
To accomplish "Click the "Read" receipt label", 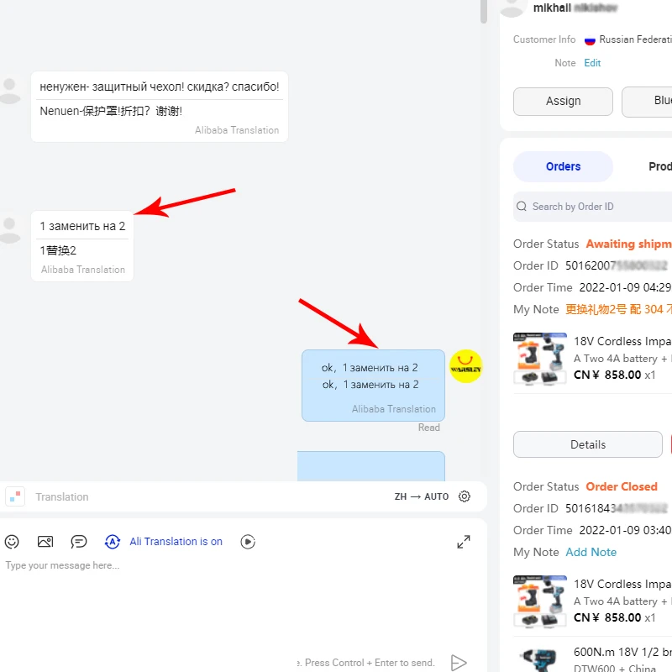I will coord(429,428).
